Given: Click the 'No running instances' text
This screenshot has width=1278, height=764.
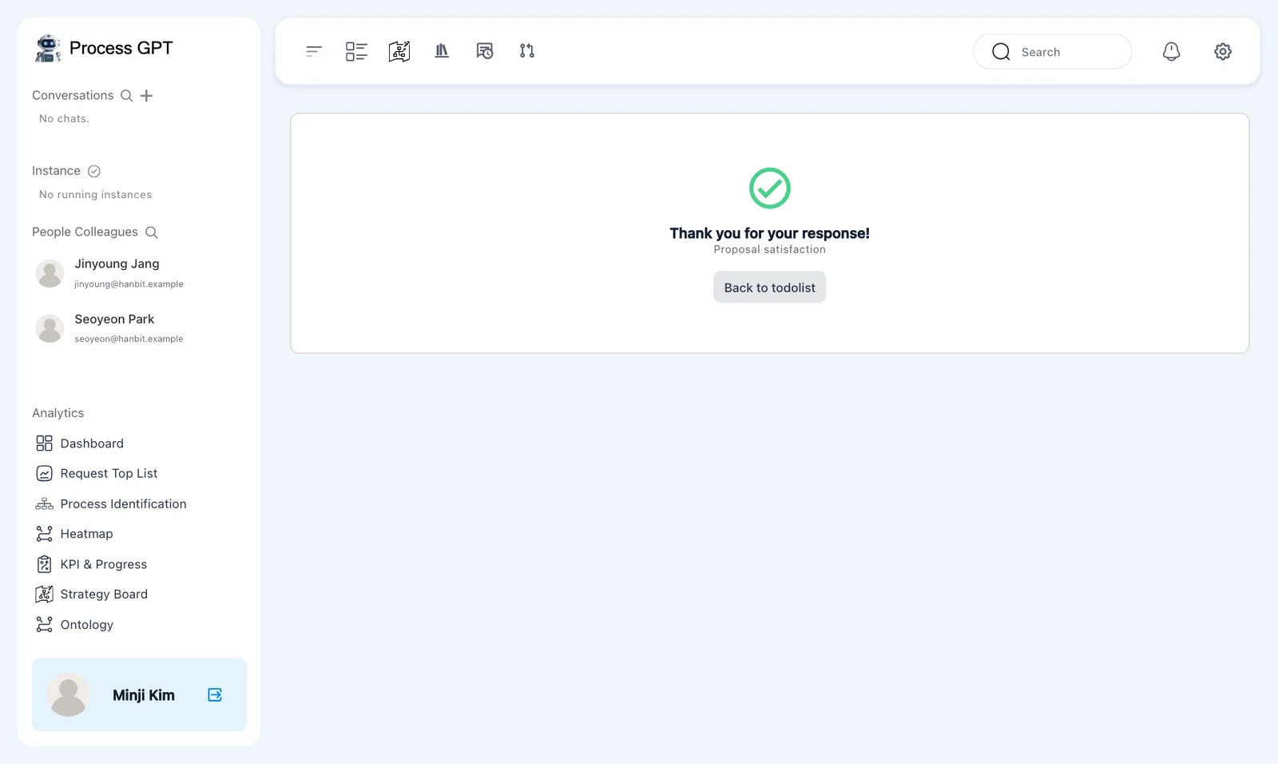Looking at the screenshot, I should 95,195.
